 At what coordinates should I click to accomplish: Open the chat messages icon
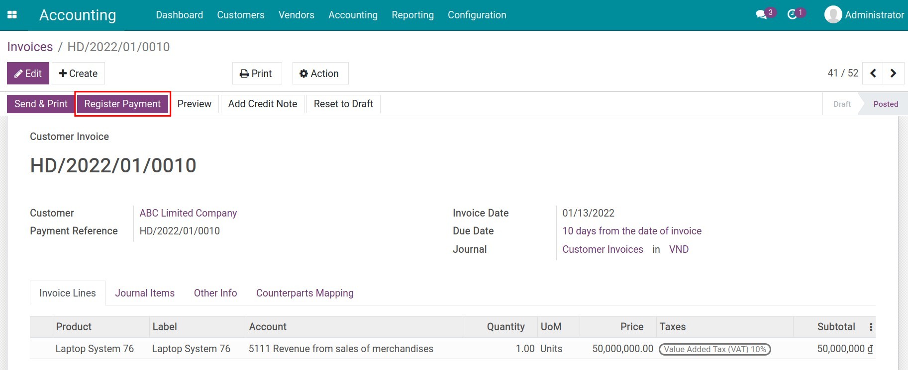761,15
